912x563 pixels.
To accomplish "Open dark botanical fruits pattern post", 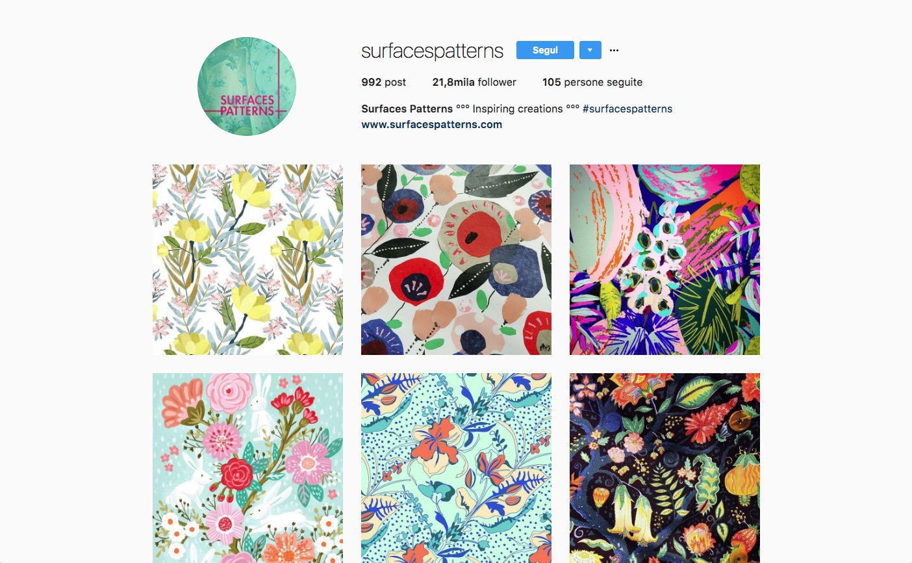I will (665, 468).
